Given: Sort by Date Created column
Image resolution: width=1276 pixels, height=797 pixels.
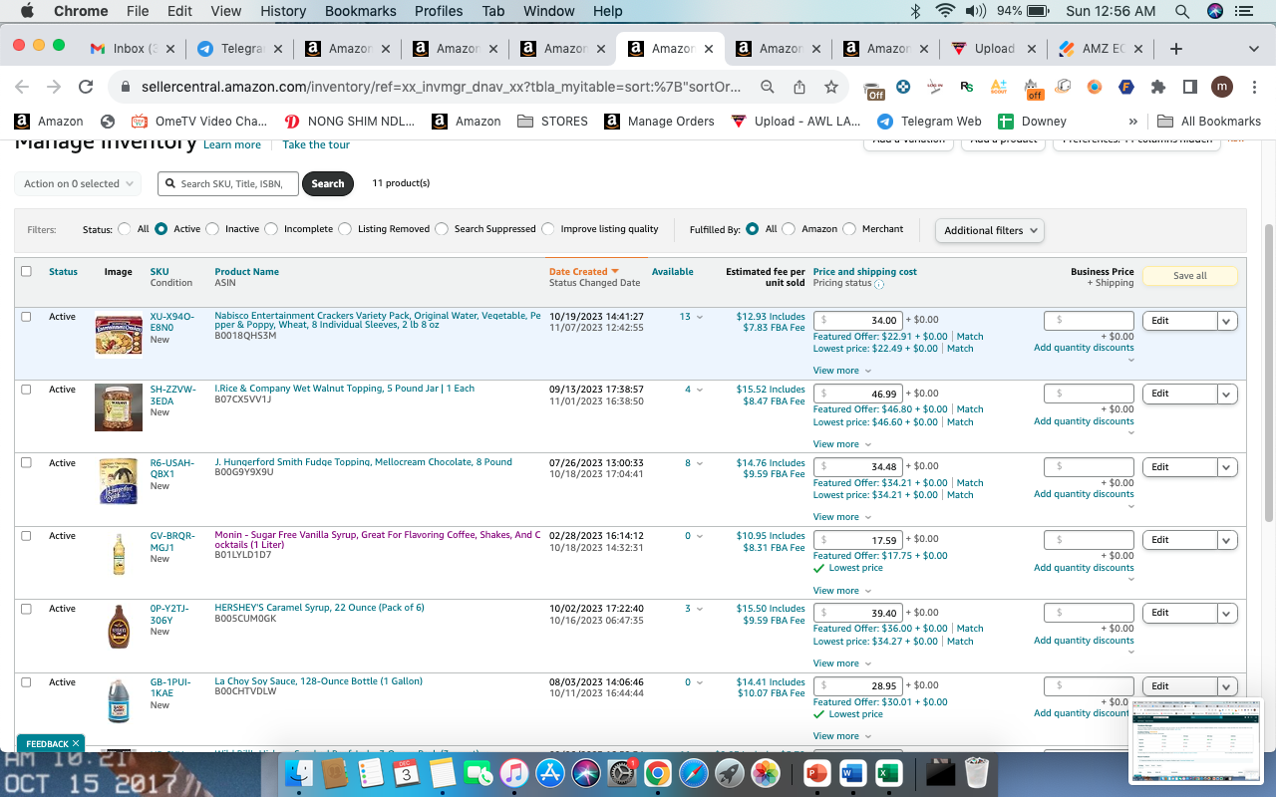Looking at the screenshot, I should coord(583,272).
